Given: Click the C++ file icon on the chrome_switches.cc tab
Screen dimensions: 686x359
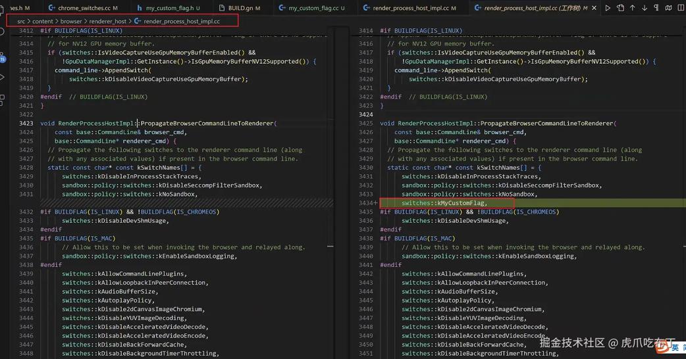Looking at the screenshot, I should click(51, 8).
